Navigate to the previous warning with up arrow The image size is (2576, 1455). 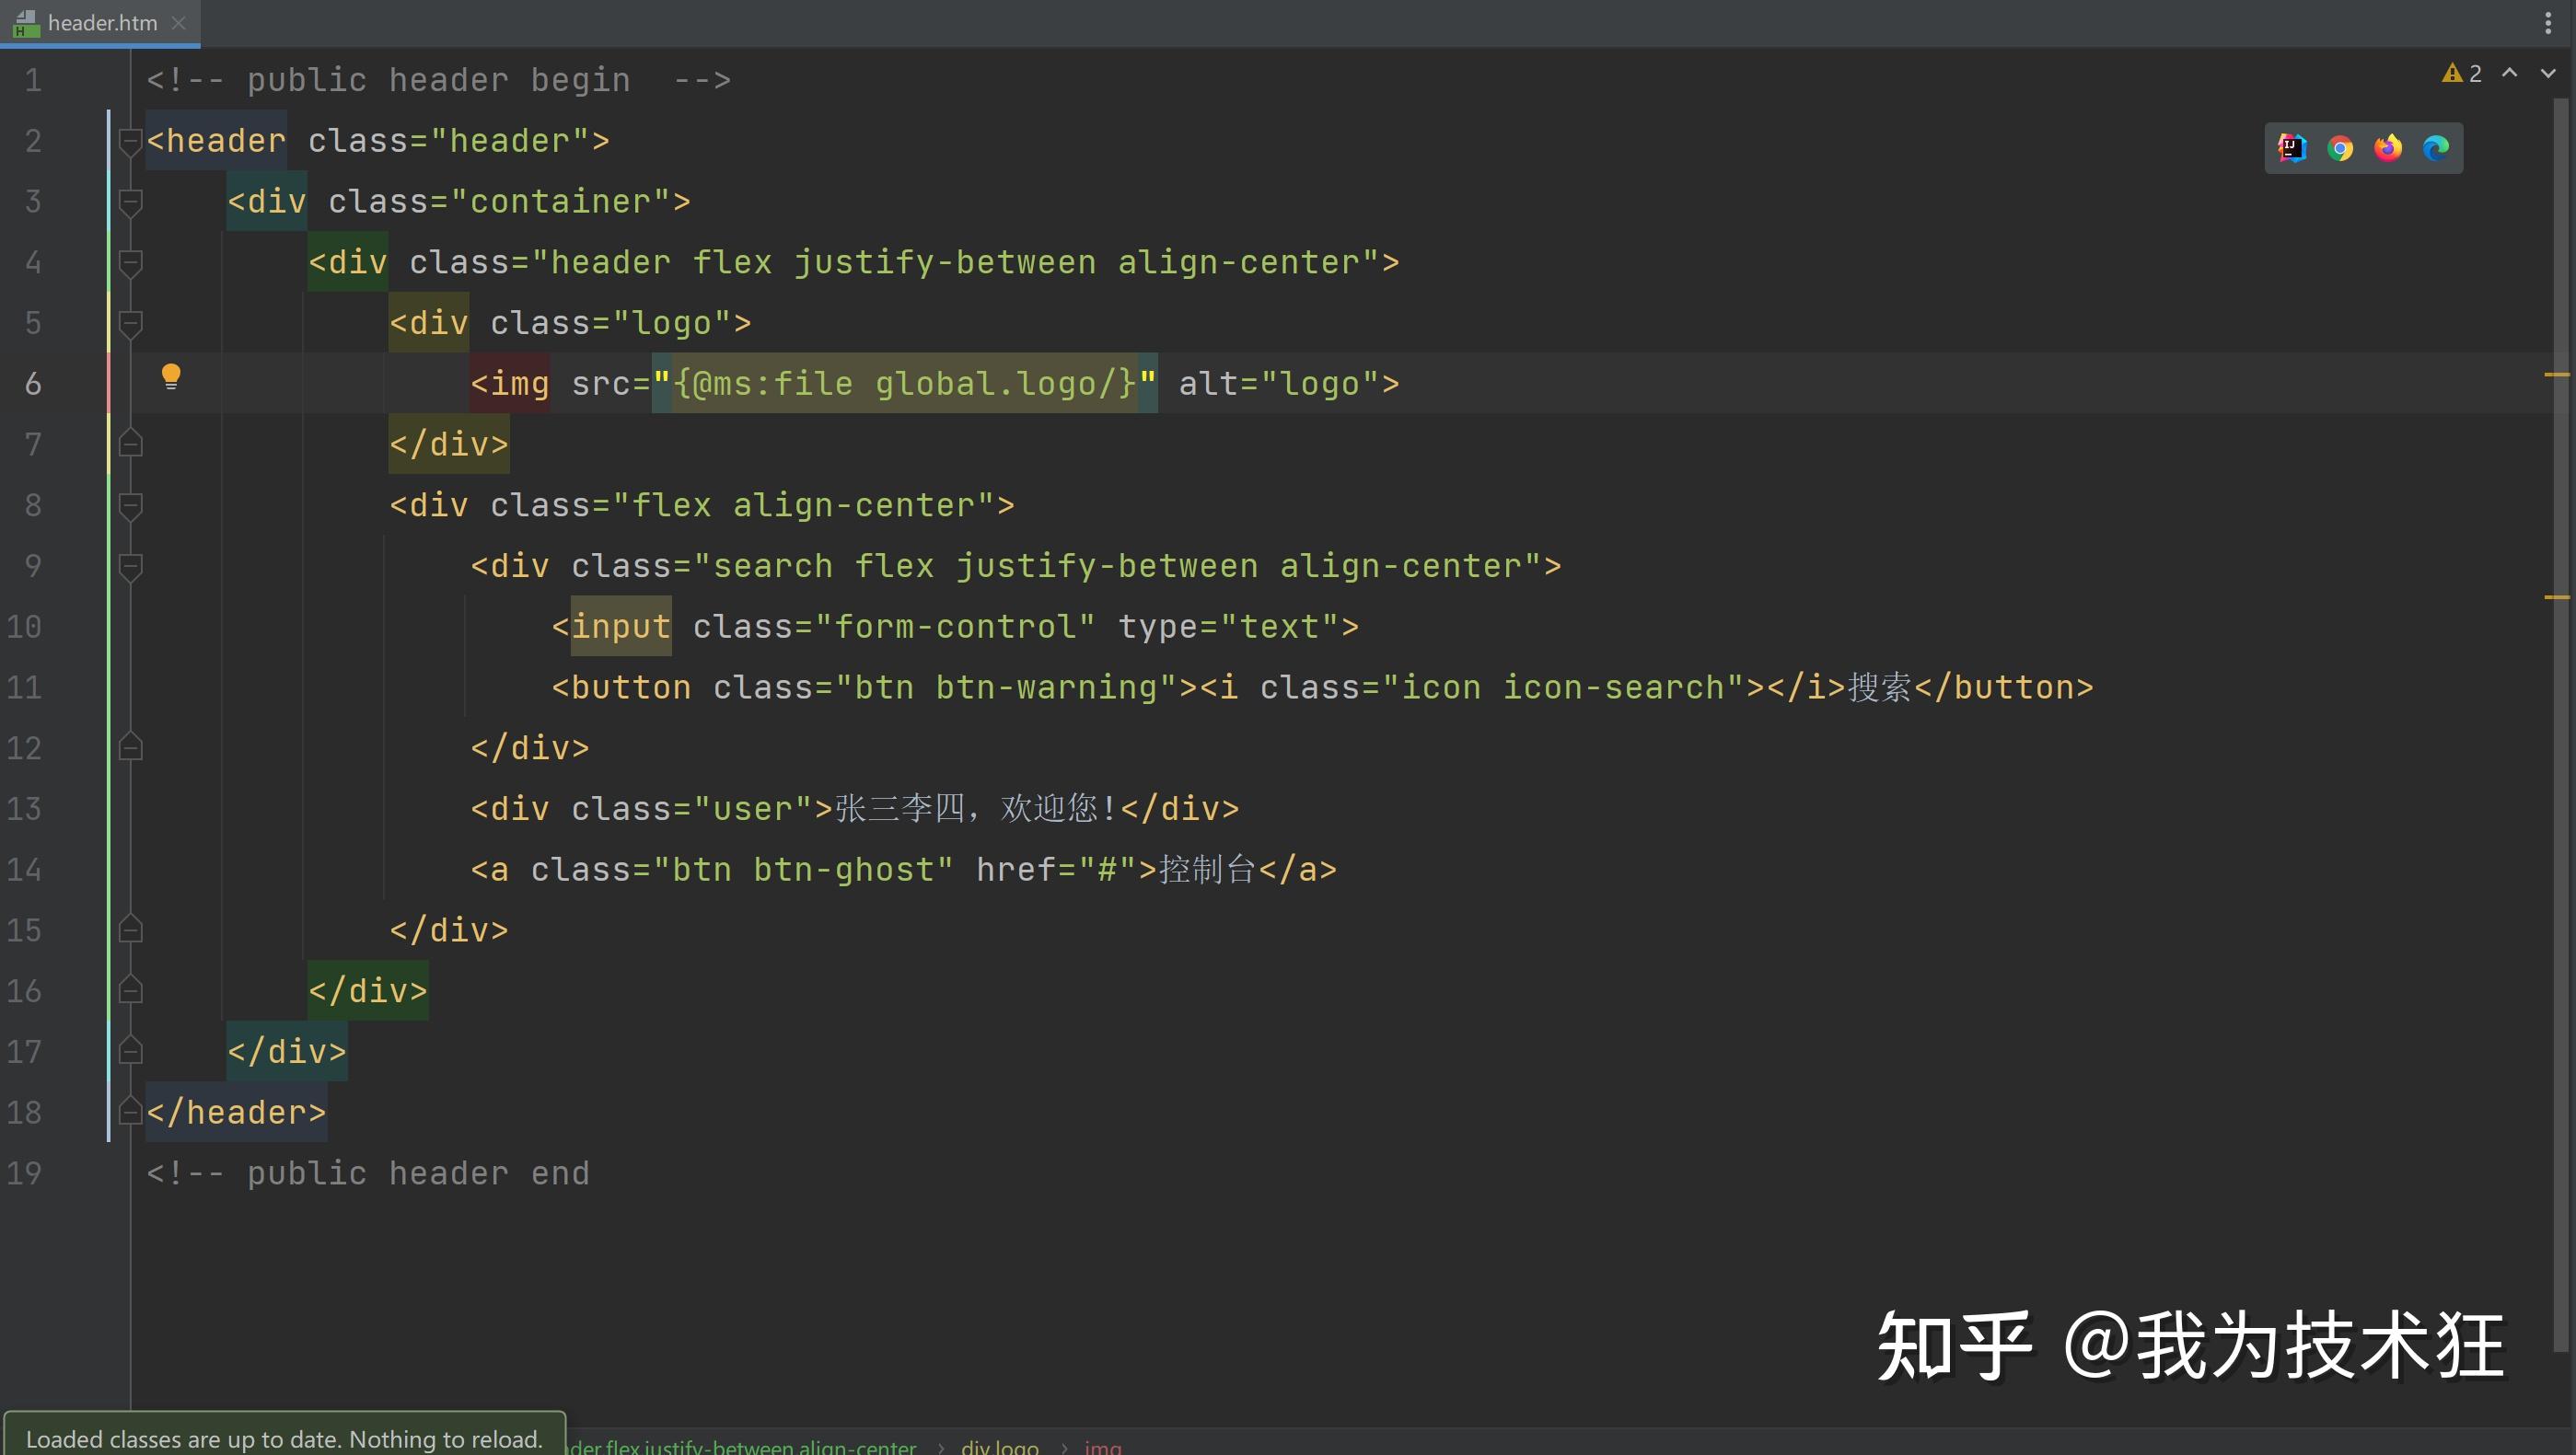pos(2510,73)
